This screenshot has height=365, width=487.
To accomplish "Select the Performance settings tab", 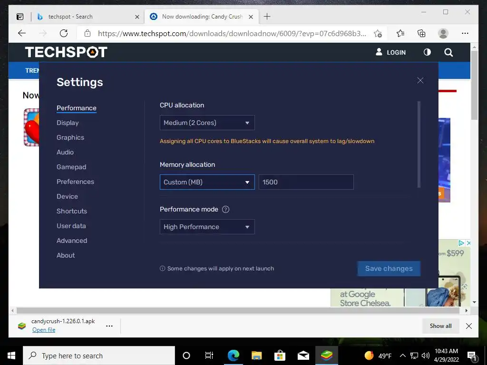I will tap(77, 108).
